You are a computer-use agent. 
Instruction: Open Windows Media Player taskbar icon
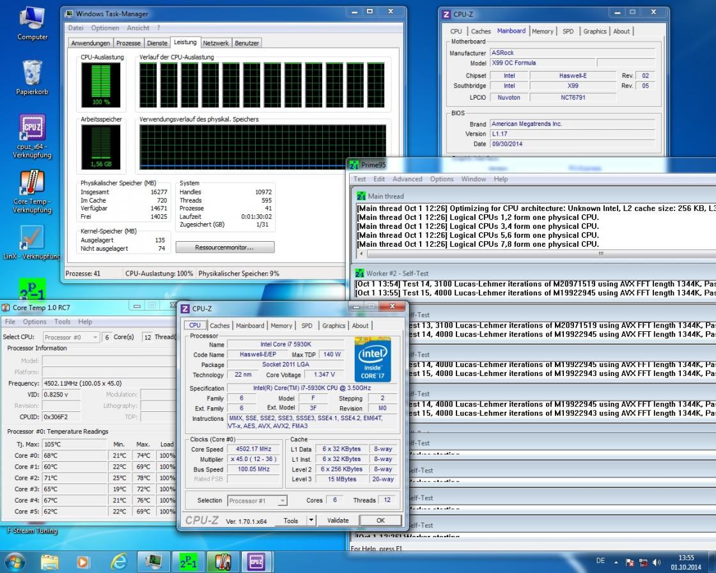click(x=82, y=562)
